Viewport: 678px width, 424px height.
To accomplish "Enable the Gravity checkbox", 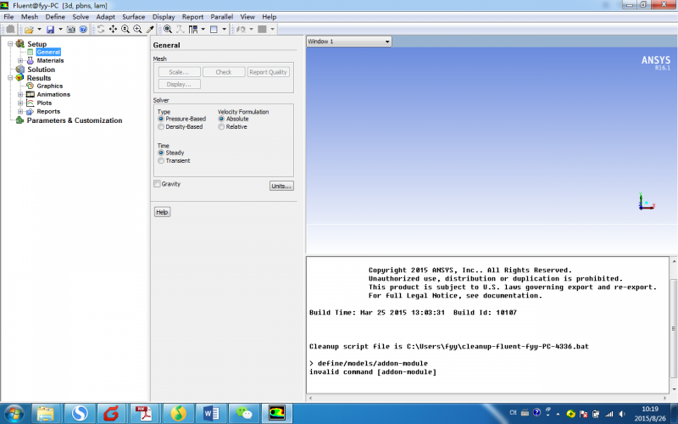I will click(x=157, y=184).
